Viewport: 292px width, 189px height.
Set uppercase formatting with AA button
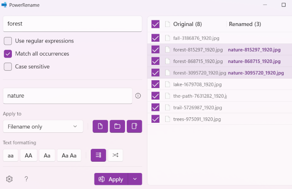point(28,155)
